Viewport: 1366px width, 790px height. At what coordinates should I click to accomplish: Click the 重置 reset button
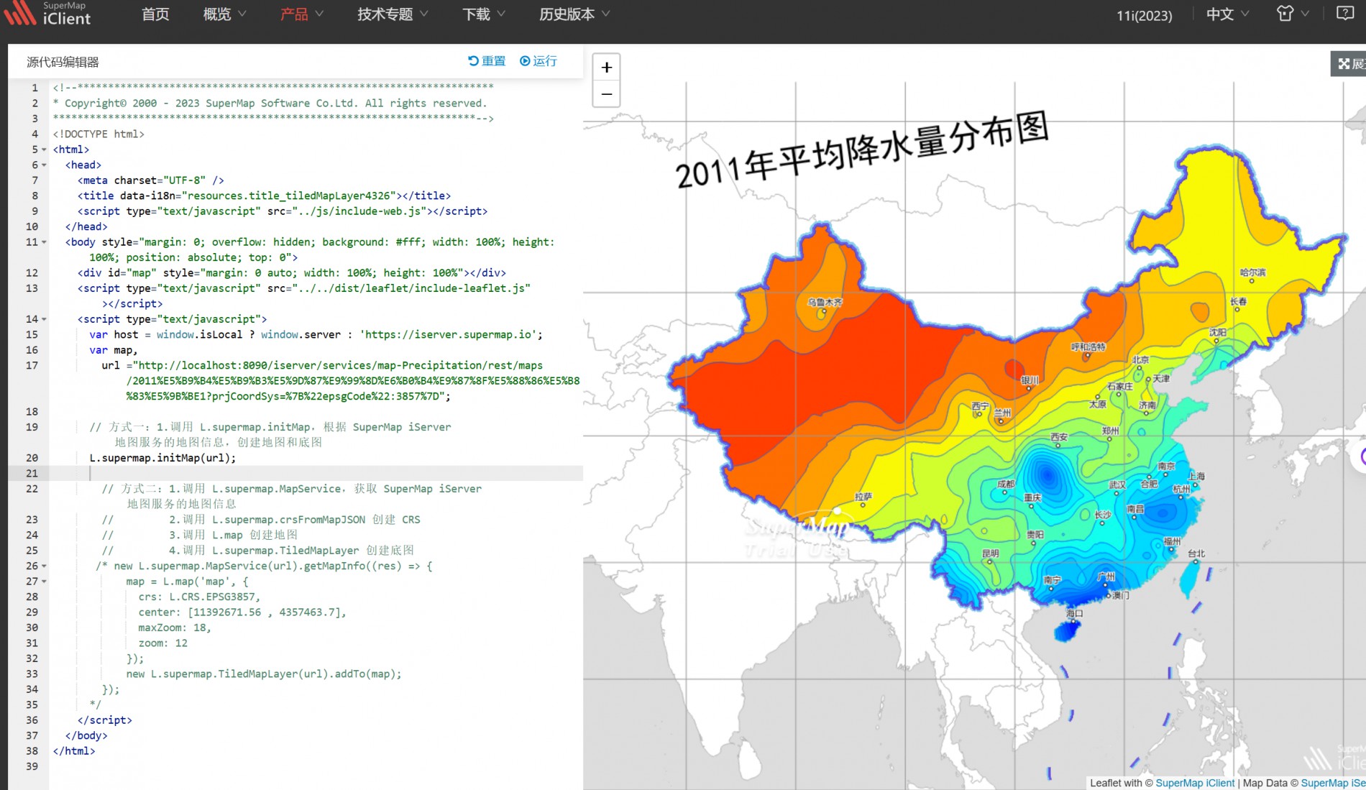487,61
